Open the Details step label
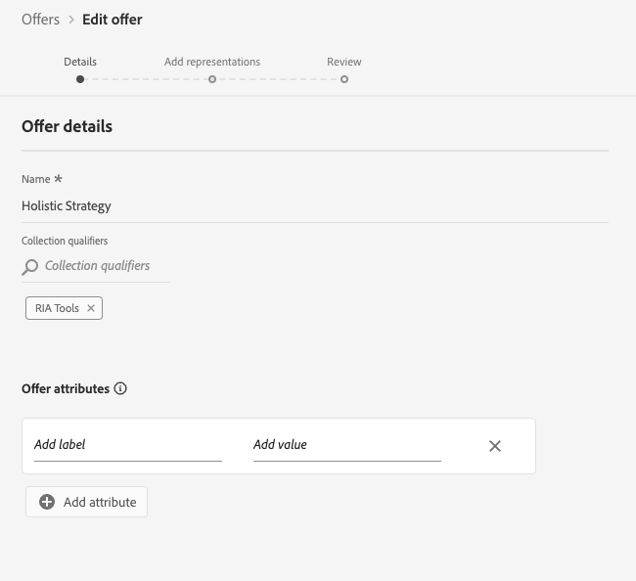Viewport: 636px width, 581px height. click(x=80, y=62)
